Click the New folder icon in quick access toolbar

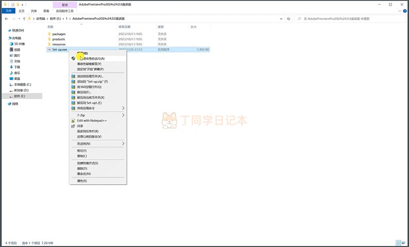(x=18, y=5)
